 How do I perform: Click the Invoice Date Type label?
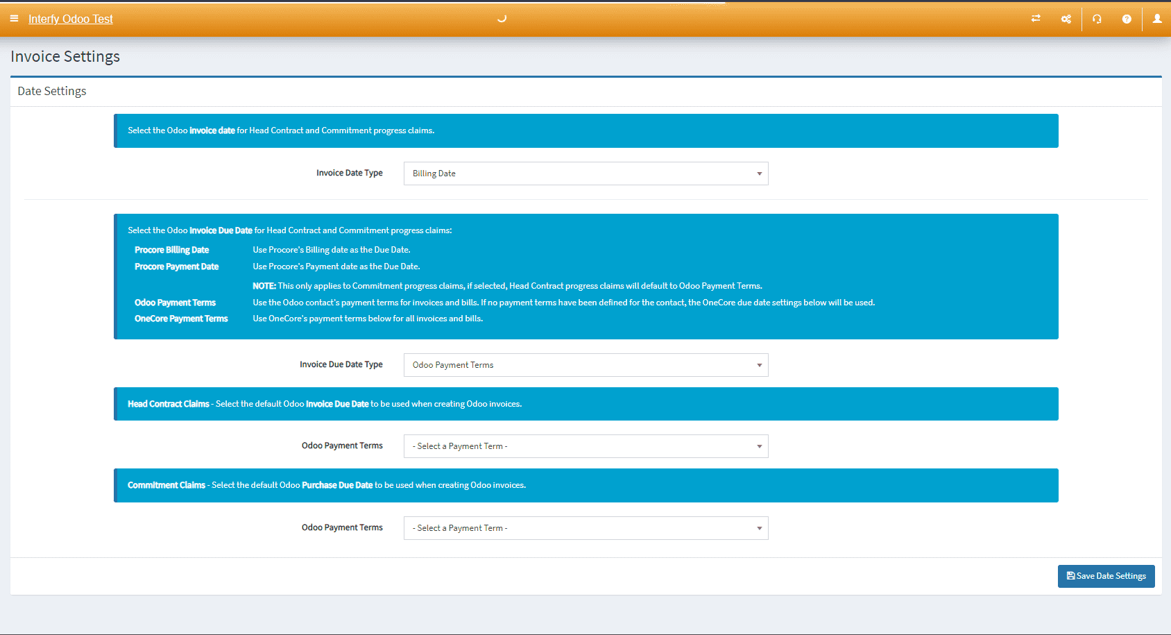349,173
